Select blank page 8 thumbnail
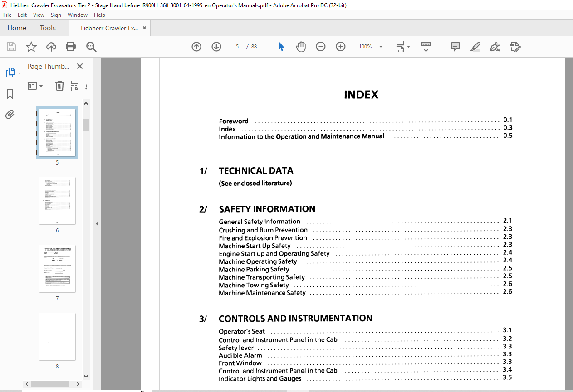573x392 pixels. (57, 336)
